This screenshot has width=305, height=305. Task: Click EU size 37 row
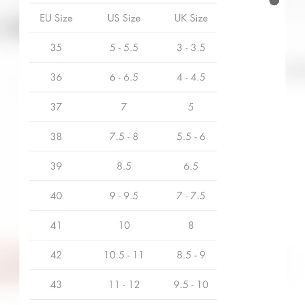click(123, 107)
